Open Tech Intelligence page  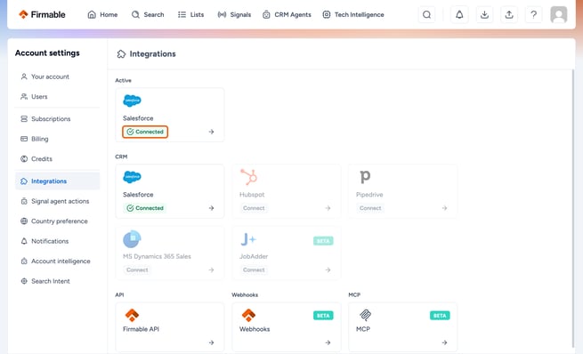point(353,14)
